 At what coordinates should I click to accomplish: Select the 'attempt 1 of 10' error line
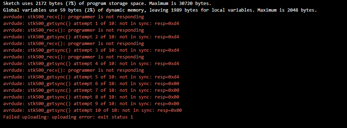coord(91,24)
